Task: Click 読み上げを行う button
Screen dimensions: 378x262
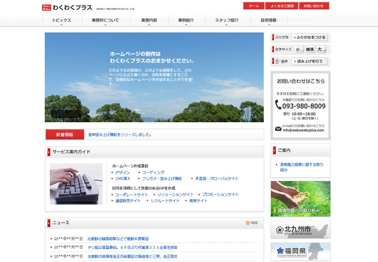Action: 310,61
